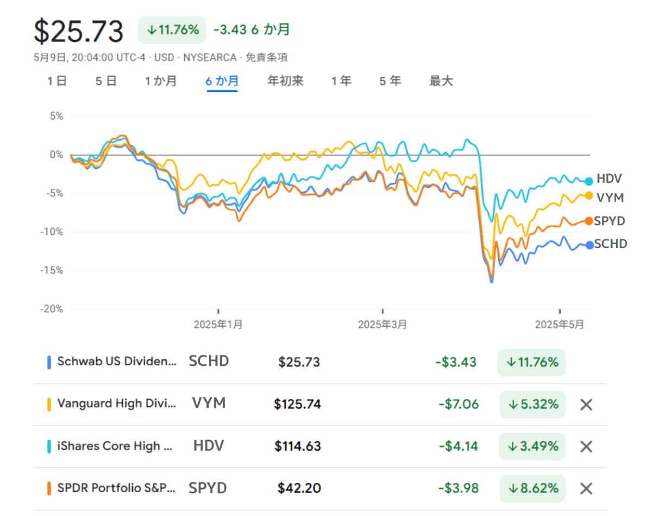The height and width of the screenshot is (516, 652).
Task: Click the -10% y-axis label
Action: point(53,232)
